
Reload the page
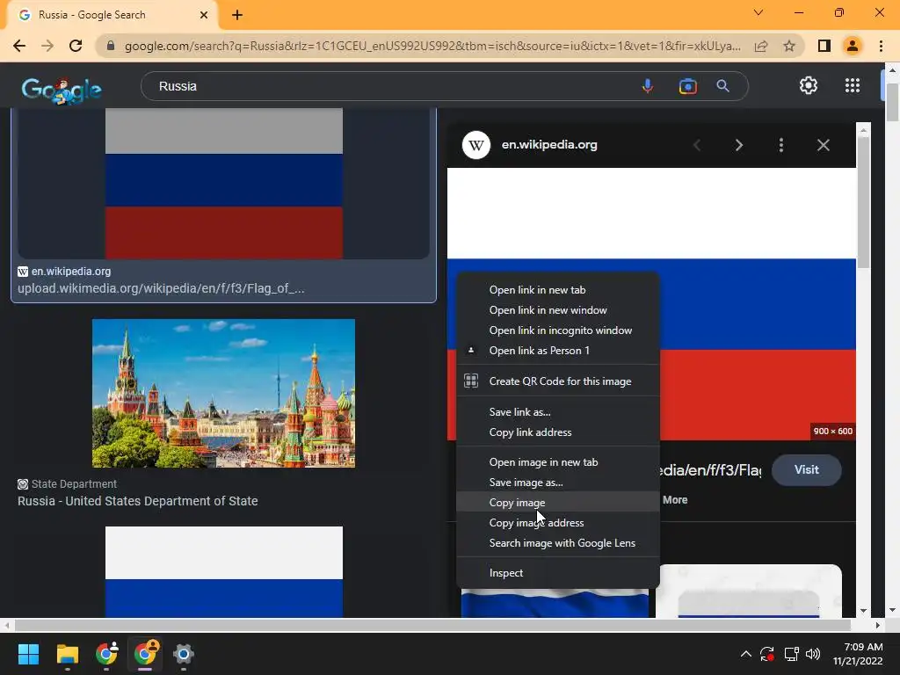(x=76, y=46)
